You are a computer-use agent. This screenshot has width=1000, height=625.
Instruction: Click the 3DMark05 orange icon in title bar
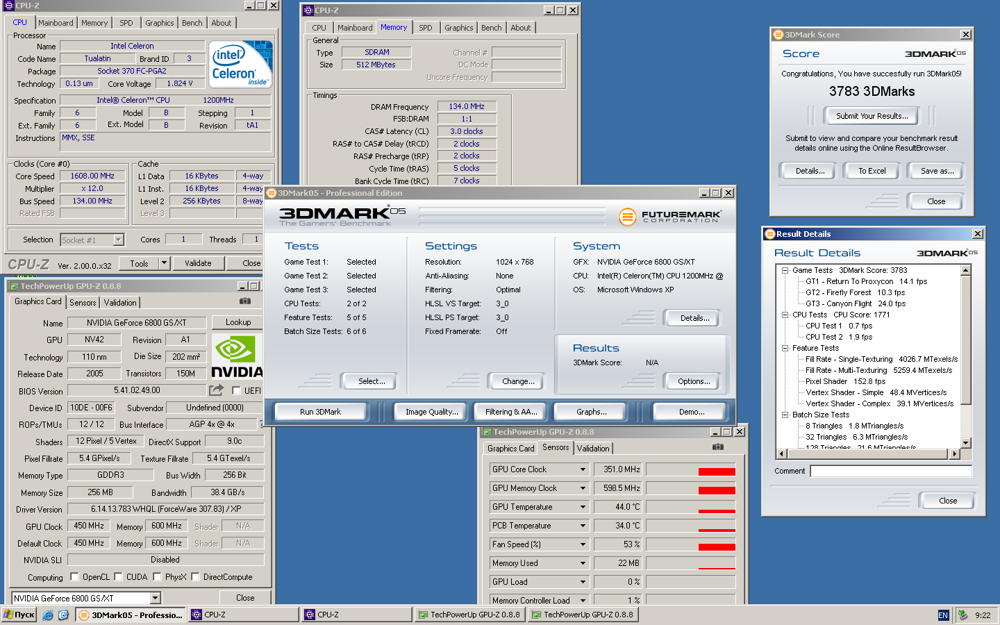click(x=272, y=193)
